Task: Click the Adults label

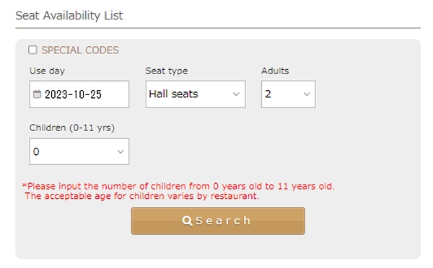Action: 275,71
